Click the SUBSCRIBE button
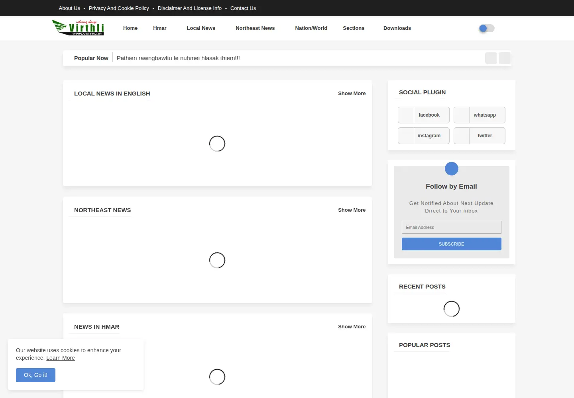 (x=452, y=244)
